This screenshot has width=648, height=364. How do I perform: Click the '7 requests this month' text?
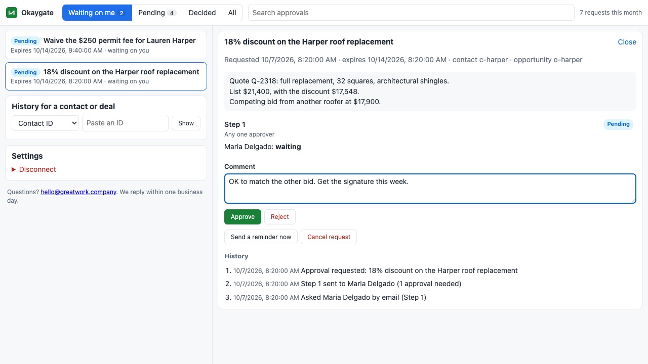611,13
